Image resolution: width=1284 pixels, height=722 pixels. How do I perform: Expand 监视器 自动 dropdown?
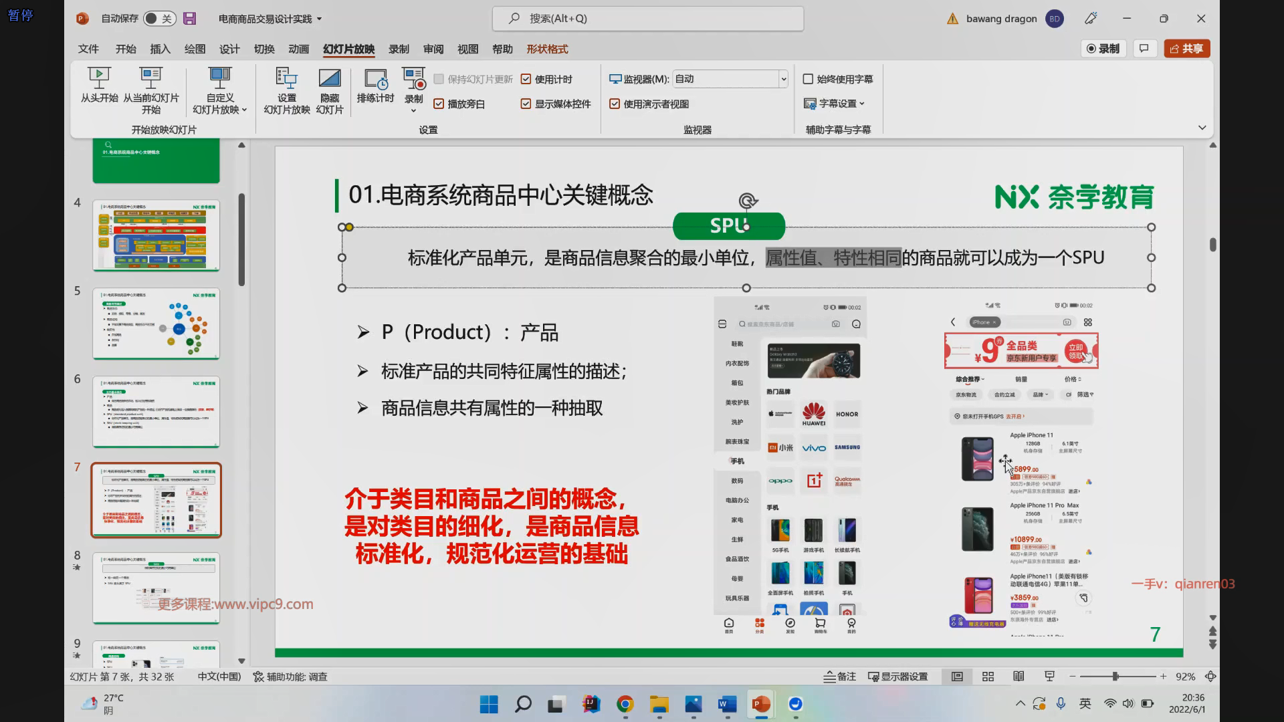pyautogui.click(x=783, y=79)
